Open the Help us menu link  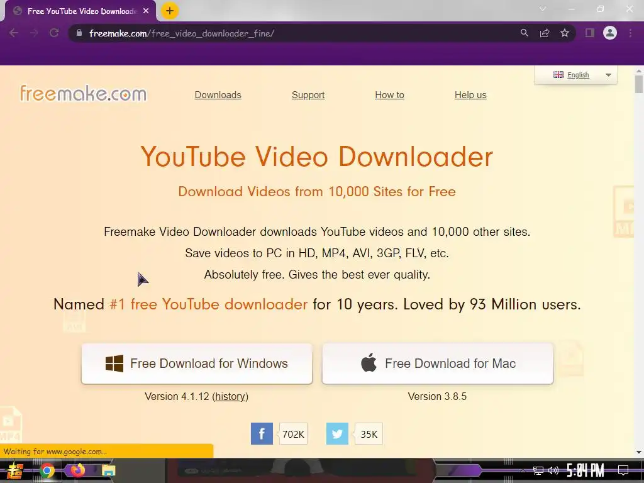[x=470, y=95]
